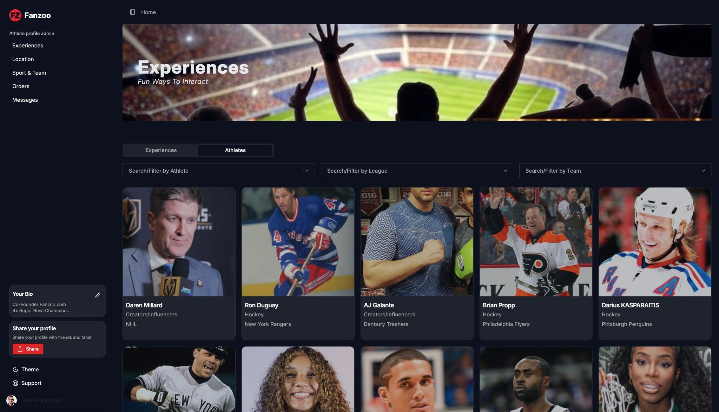Switch to the Experiences tab
The width and height of the screenshot is (719, 412).
(161, 150)
